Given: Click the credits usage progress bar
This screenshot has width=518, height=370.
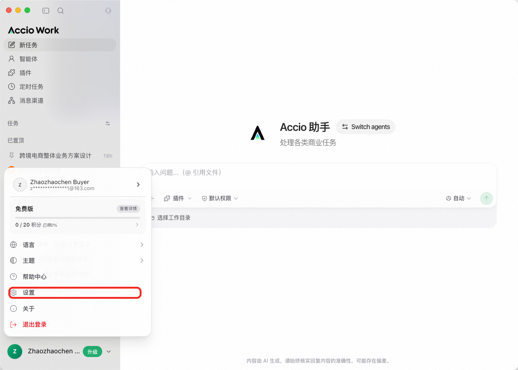Looking at the screenshot, I should coord(78,218).
